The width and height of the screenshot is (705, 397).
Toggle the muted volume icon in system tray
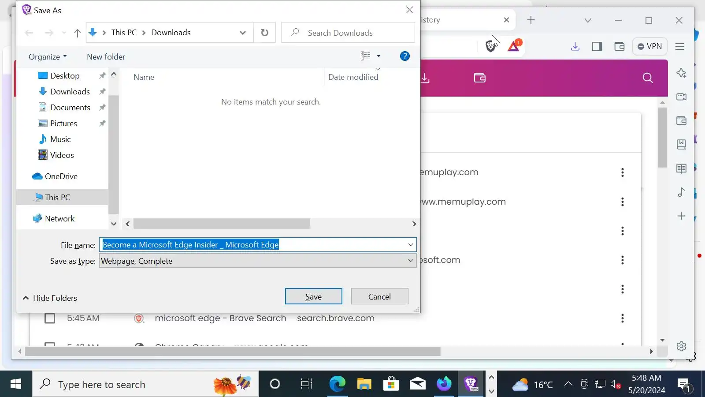(616, 384)
